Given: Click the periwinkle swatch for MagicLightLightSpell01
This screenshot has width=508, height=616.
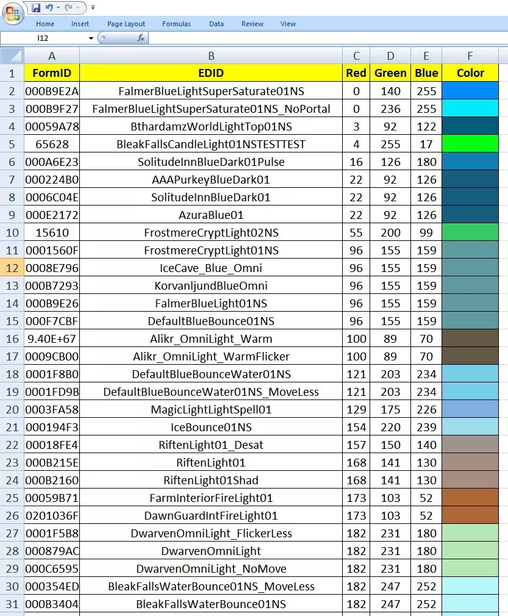Looking at the screenshot, I should point(470,409).
